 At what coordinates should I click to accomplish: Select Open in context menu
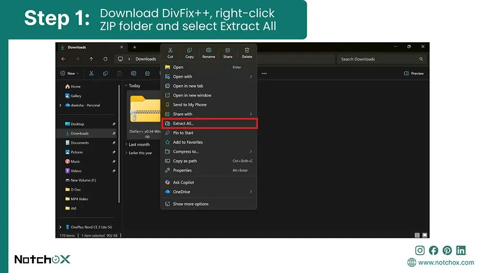(209, 67)
